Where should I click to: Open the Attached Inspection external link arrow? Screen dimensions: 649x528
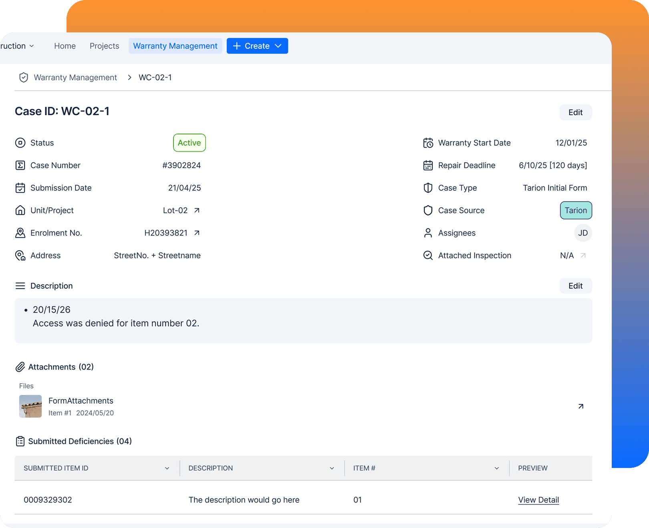click(x=583, y=255)
